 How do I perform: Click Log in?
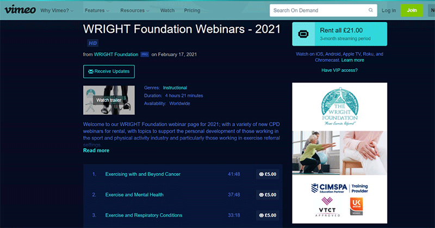click(389, 10)
